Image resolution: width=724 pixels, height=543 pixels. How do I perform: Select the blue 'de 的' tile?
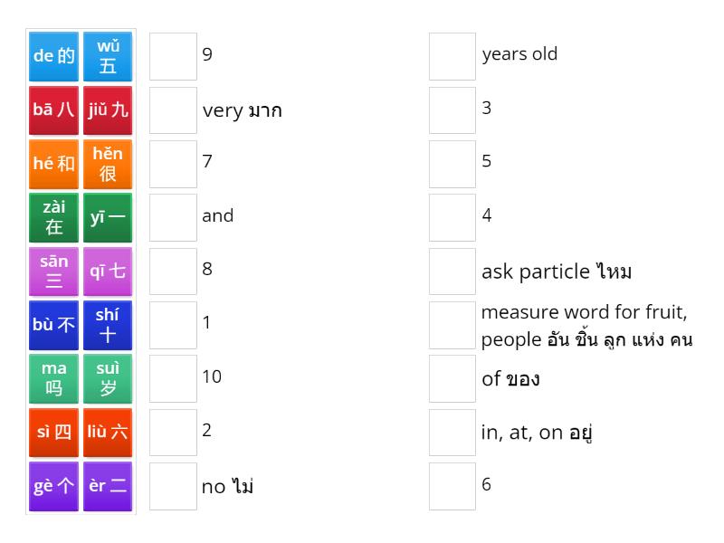pyautogui.click(x=53, y=56)
